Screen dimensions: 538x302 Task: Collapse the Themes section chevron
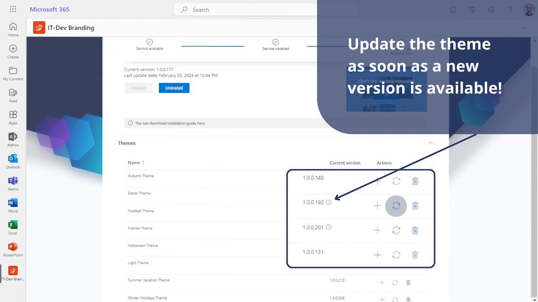[431, 143]
